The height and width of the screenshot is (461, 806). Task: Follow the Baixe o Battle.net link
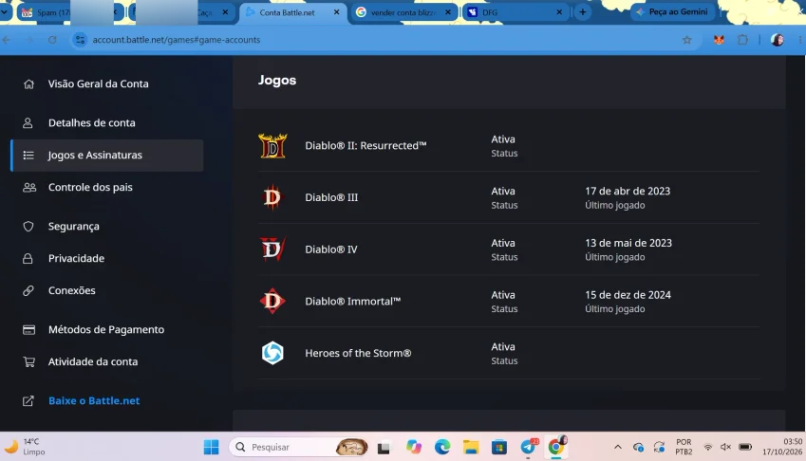tap(94, 401)
